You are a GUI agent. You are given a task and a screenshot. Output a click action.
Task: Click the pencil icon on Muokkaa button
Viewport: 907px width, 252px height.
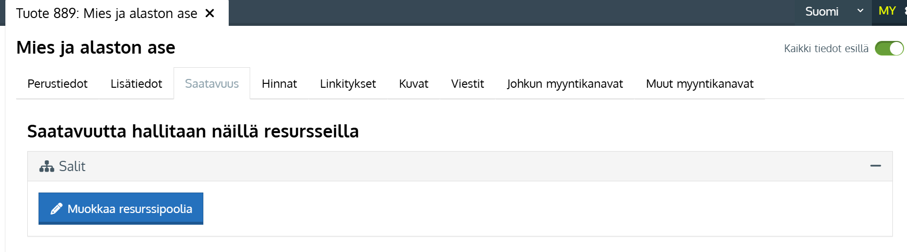tap(57, 209)
